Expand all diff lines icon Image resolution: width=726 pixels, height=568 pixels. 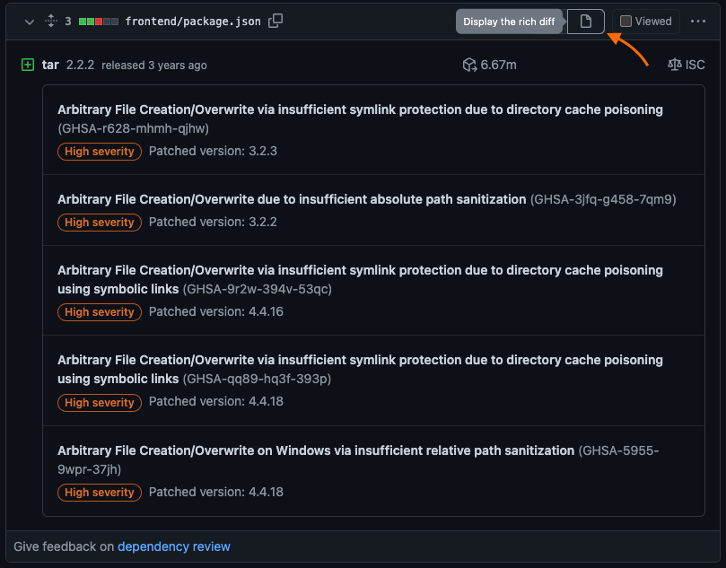[51, 21]
